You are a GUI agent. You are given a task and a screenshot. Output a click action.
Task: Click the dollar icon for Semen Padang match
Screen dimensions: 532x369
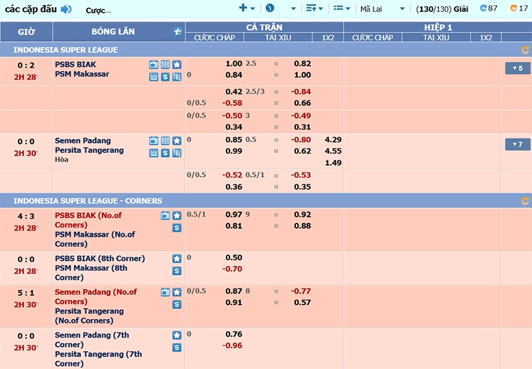click(165, 153)
